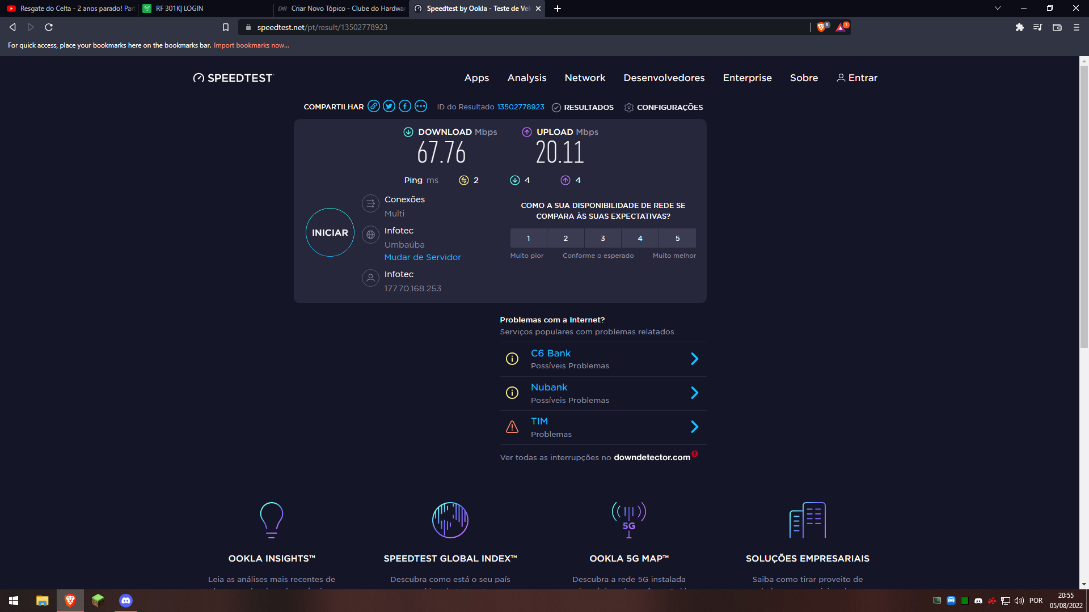
Task: Click Entrar to sign in
Action: [857, 78]
